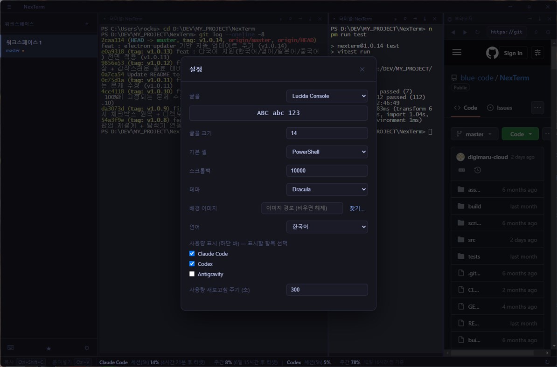Image resolution: width=557 pixels, height=367 pixels.
Task: Click the 찾기... browse button
Action: 357,208
